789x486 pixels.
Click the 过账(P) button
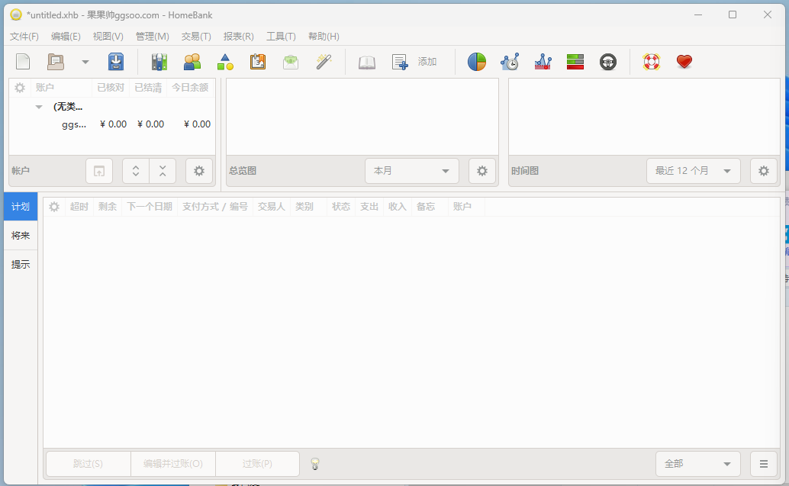click(x=257, y=463)
